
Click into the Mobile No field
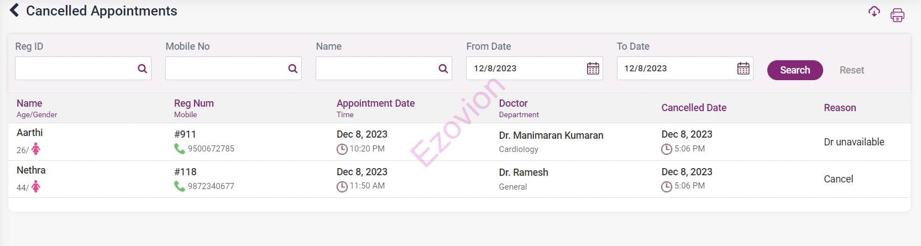click(x=226, y=69)
